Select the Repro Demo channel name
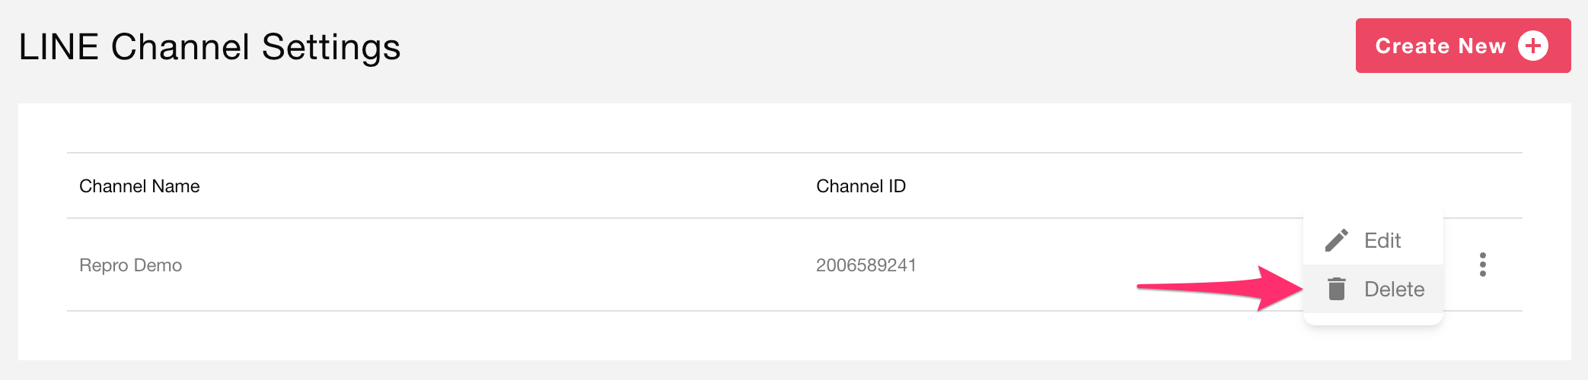This screenshot has width=1588, height=380. 130,265
